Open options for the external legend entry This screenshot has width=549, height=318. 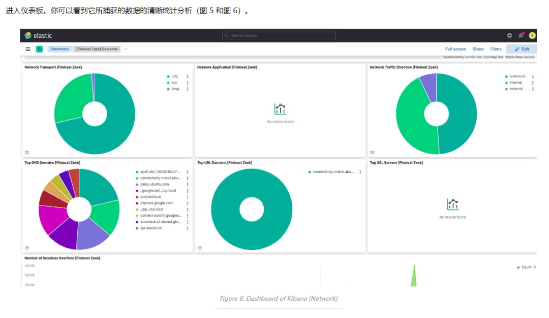pos(533,89)
